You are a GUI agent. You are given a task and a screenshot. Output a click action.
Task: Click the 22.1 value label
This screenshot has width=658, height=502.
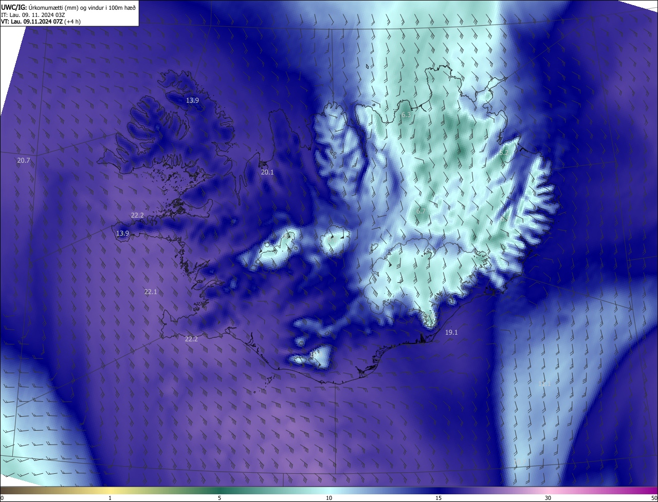150,292
